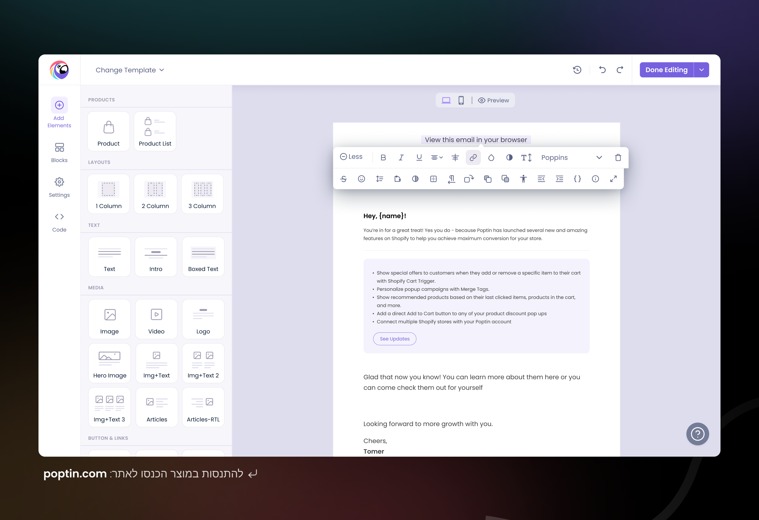Open the half-circle contrast color tool
759x520 pixels.
(x=509, y=158)
